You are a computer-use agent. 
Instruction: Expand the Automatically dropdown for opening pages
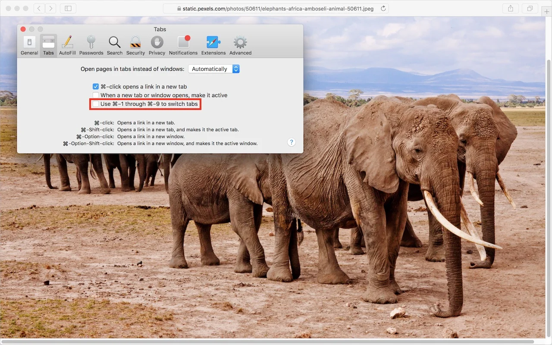click(x=214, y=69)
